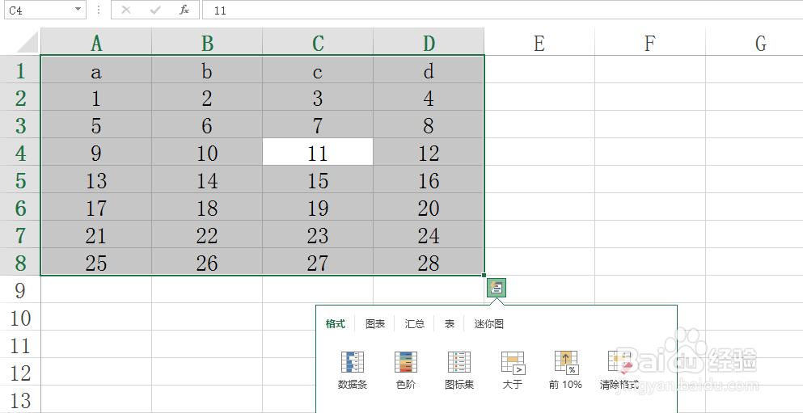Click cell with value 19

pyautogui.click(x=318, y=207)
